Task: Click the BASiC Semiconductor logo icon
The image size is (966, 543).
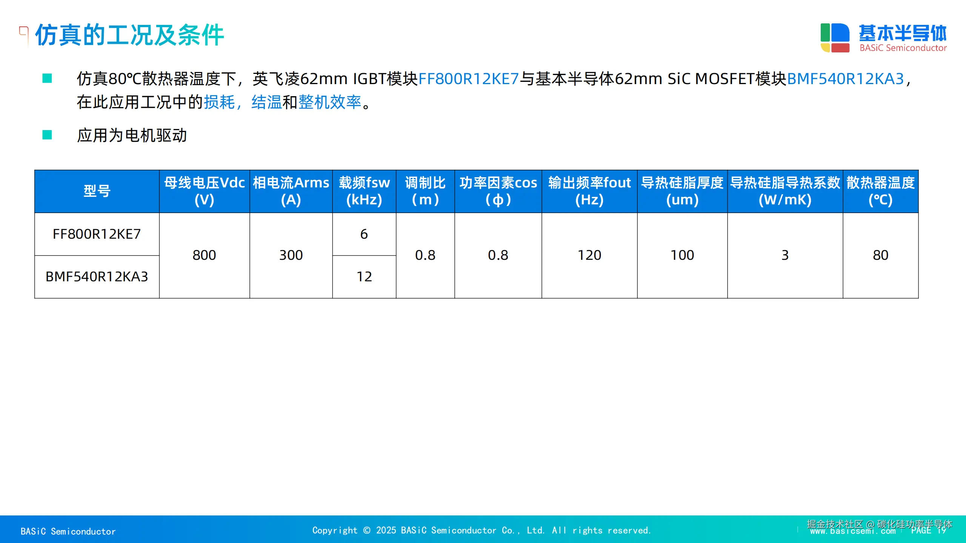Action: [835, 38]
